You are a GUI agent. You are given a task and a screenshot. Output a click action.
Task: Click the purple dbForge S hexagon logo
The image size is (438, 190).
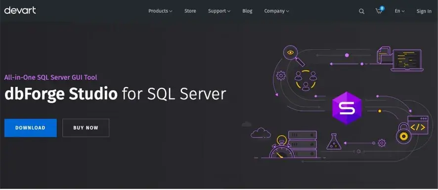tap(347, 108)
